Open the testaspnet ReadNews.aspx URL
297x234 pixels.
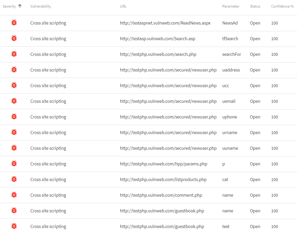coord(165,23)
